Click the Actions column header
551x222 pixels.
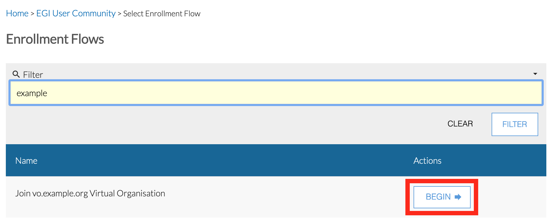point(427,161)
